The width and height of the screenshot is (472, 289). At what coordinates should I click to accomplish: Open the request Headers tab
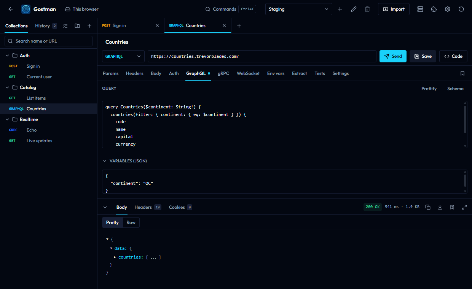pos(135,73)
